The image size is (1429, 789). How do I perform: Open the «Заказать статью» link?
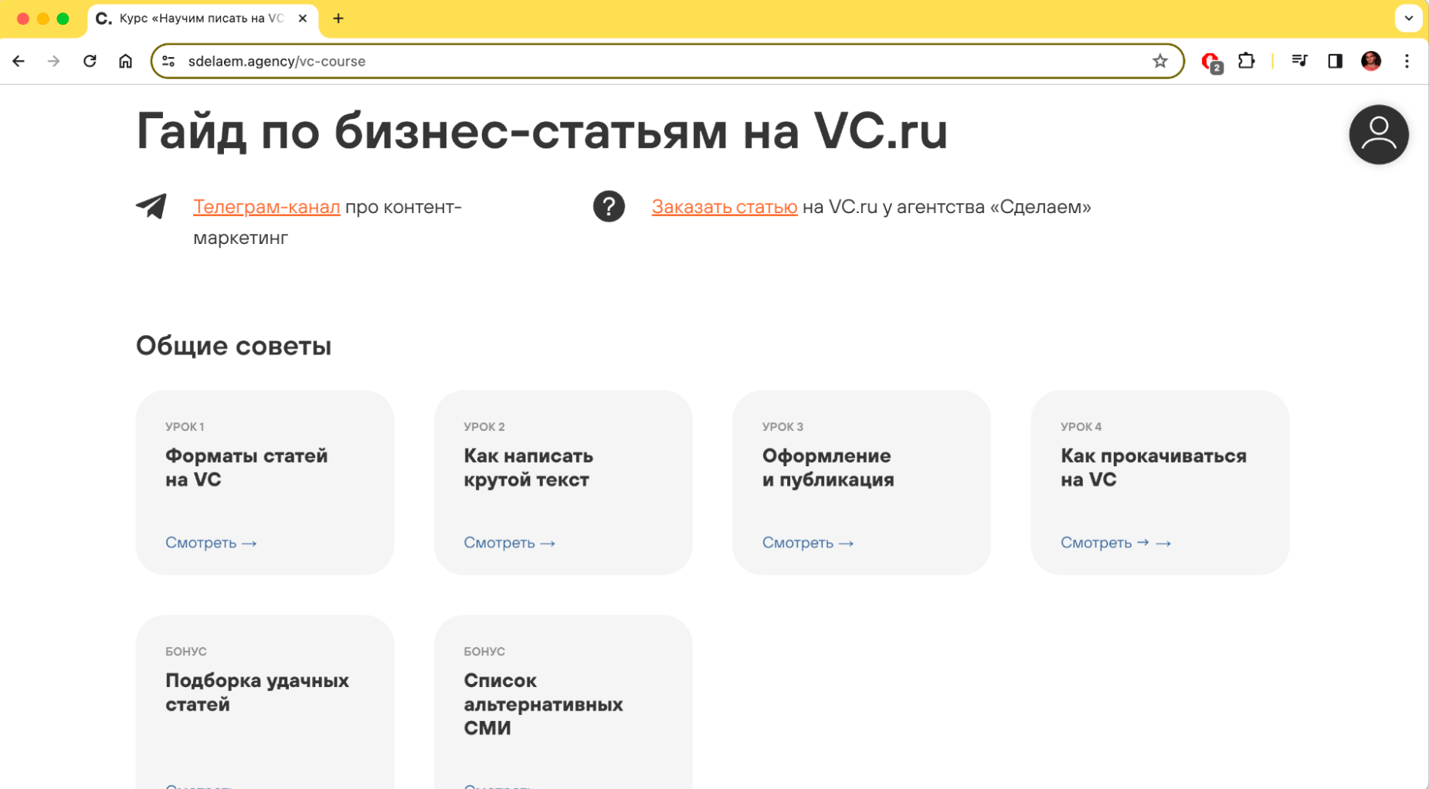point(725,207)
